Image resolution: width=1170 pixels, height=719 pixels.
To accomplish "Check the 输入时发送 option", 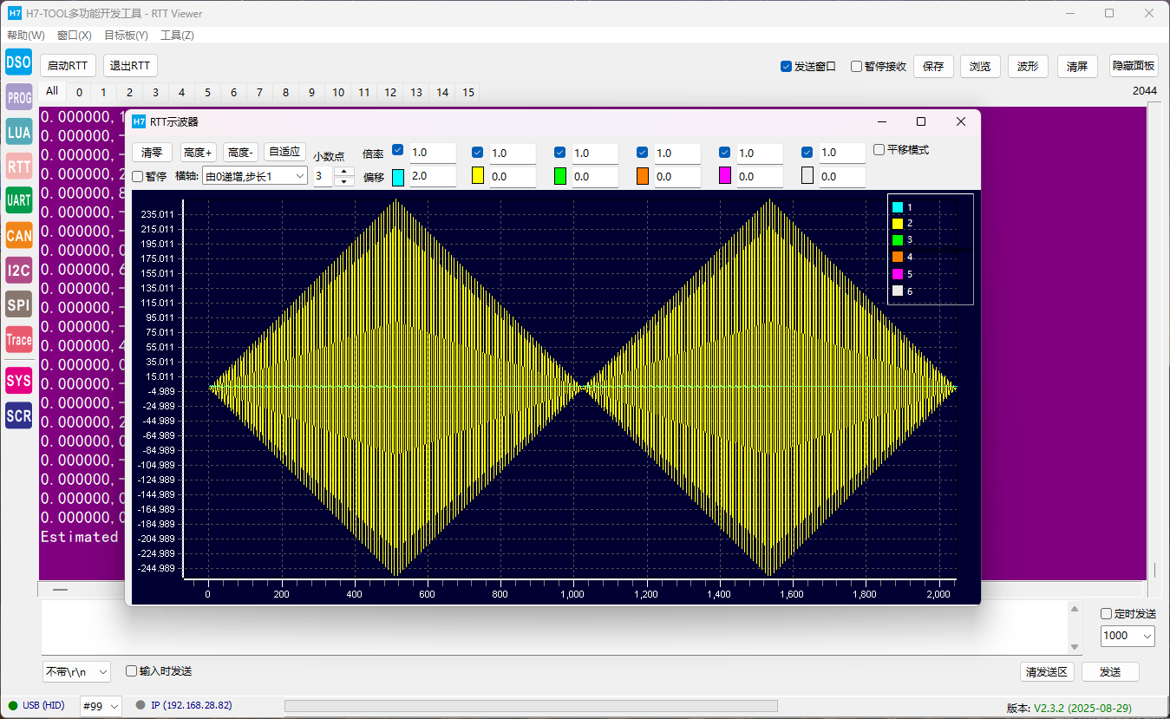I will (x=132, y=670).
